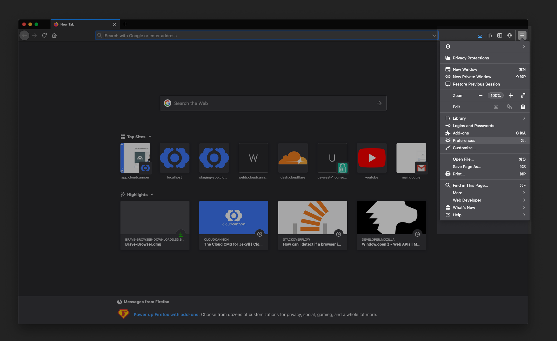Click the Firefox account toolbar icon

(x=510, y=35)
